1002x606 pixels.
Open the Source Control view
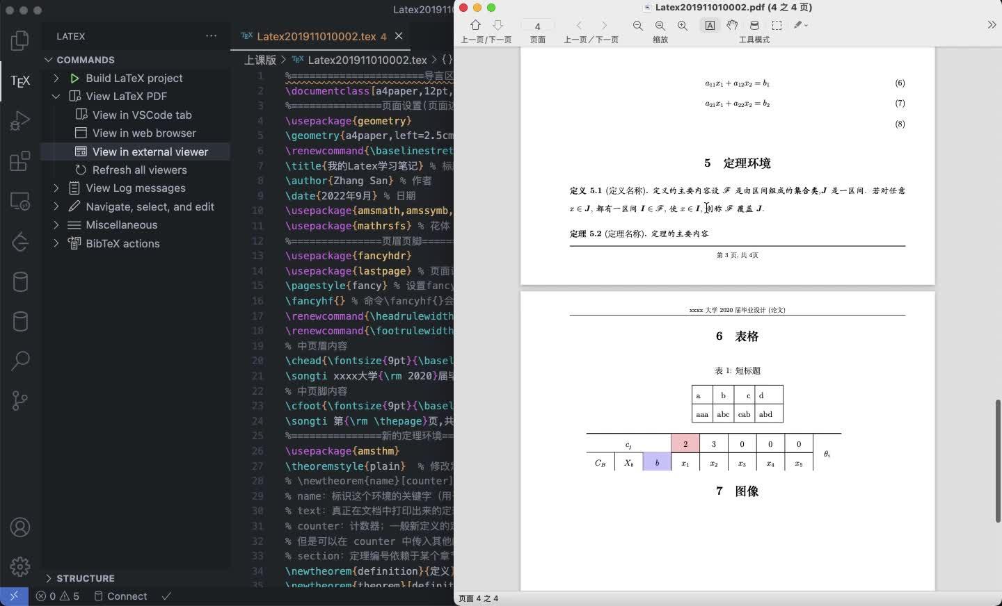point(20,400)
